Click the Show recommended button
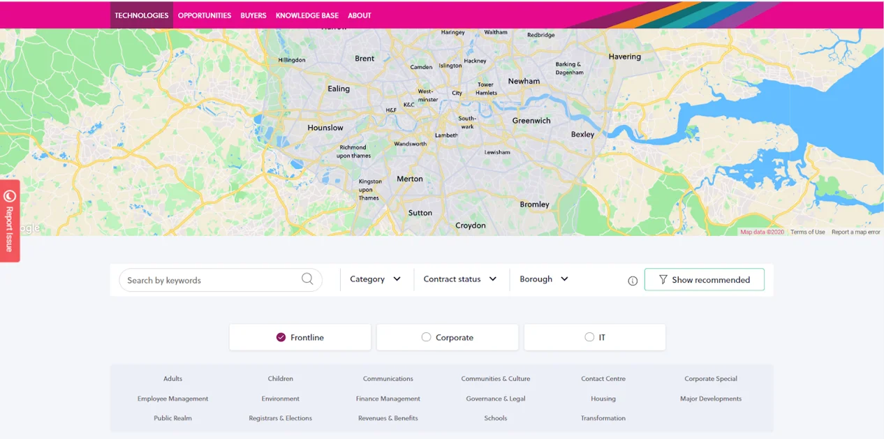 point(705,280)
